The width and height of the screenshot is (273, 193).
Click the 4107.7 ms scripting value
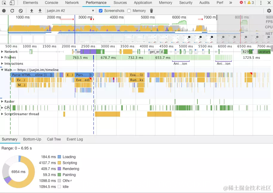click(x=47, y=163)
